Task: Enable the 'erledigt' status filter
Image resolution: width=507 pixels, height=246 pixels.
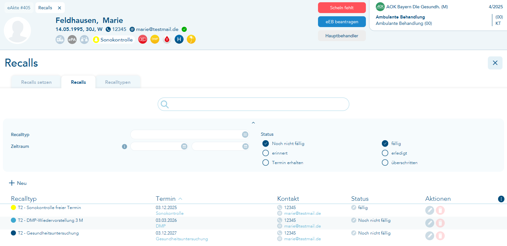Action: 385,153
